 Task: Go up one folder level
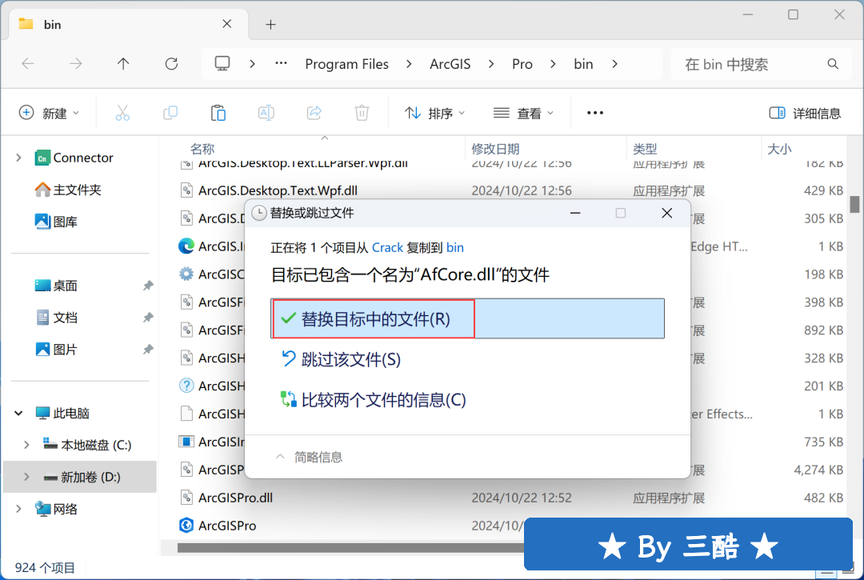click(123, 64)
